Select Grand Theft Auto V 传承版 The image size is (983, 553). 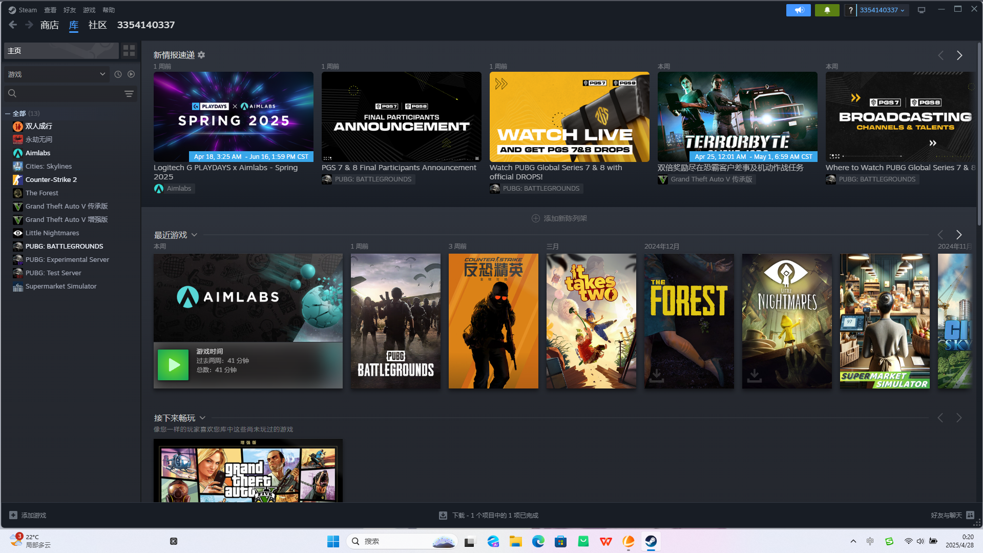pos(67,206)
